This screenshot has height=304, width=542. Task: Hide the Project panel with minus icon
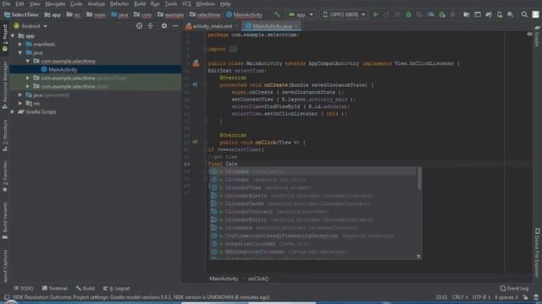175,26
